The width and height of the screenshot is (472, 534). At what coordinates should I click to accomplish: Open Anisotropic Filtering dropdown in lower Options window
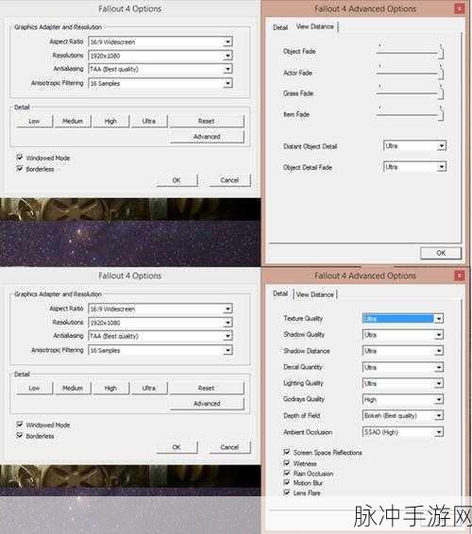coord(160,350)
